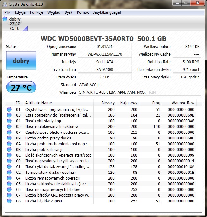
Task: Click the Standard field ATA8-ACS
Action: 140,85
